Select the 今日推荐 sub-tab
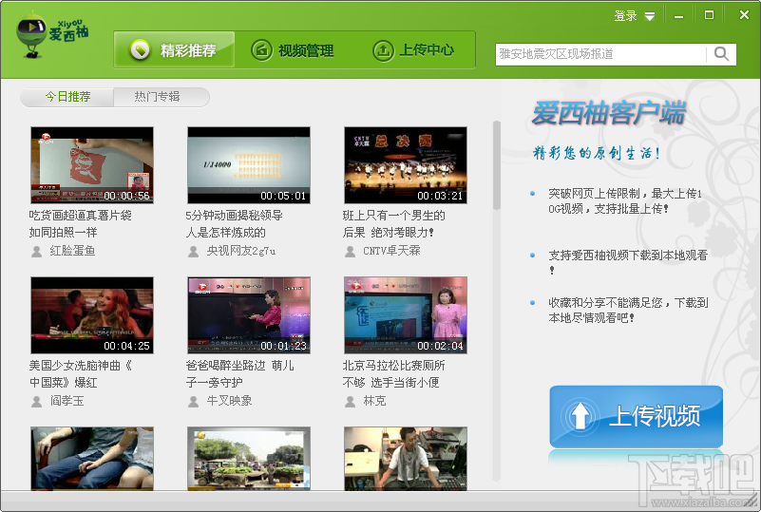The height and width of the screenshot is (512, 761). coord(67,97)
